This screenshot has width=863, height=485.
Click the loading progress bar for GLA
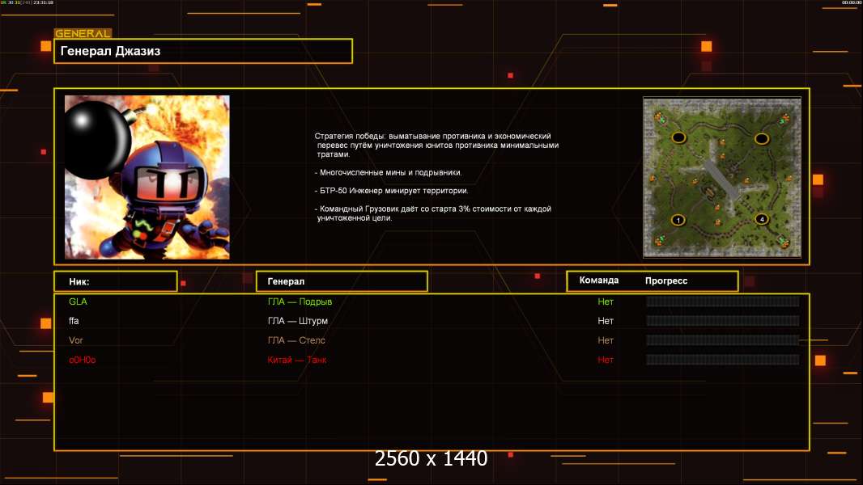click(723, 301)
